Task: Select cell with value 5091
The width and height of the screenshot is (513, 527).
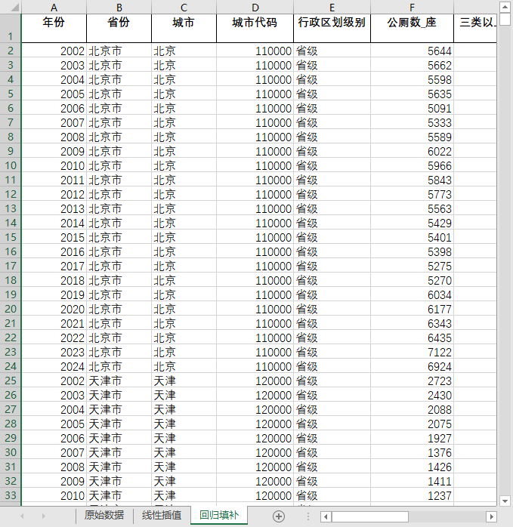Action: coord(412,108)
